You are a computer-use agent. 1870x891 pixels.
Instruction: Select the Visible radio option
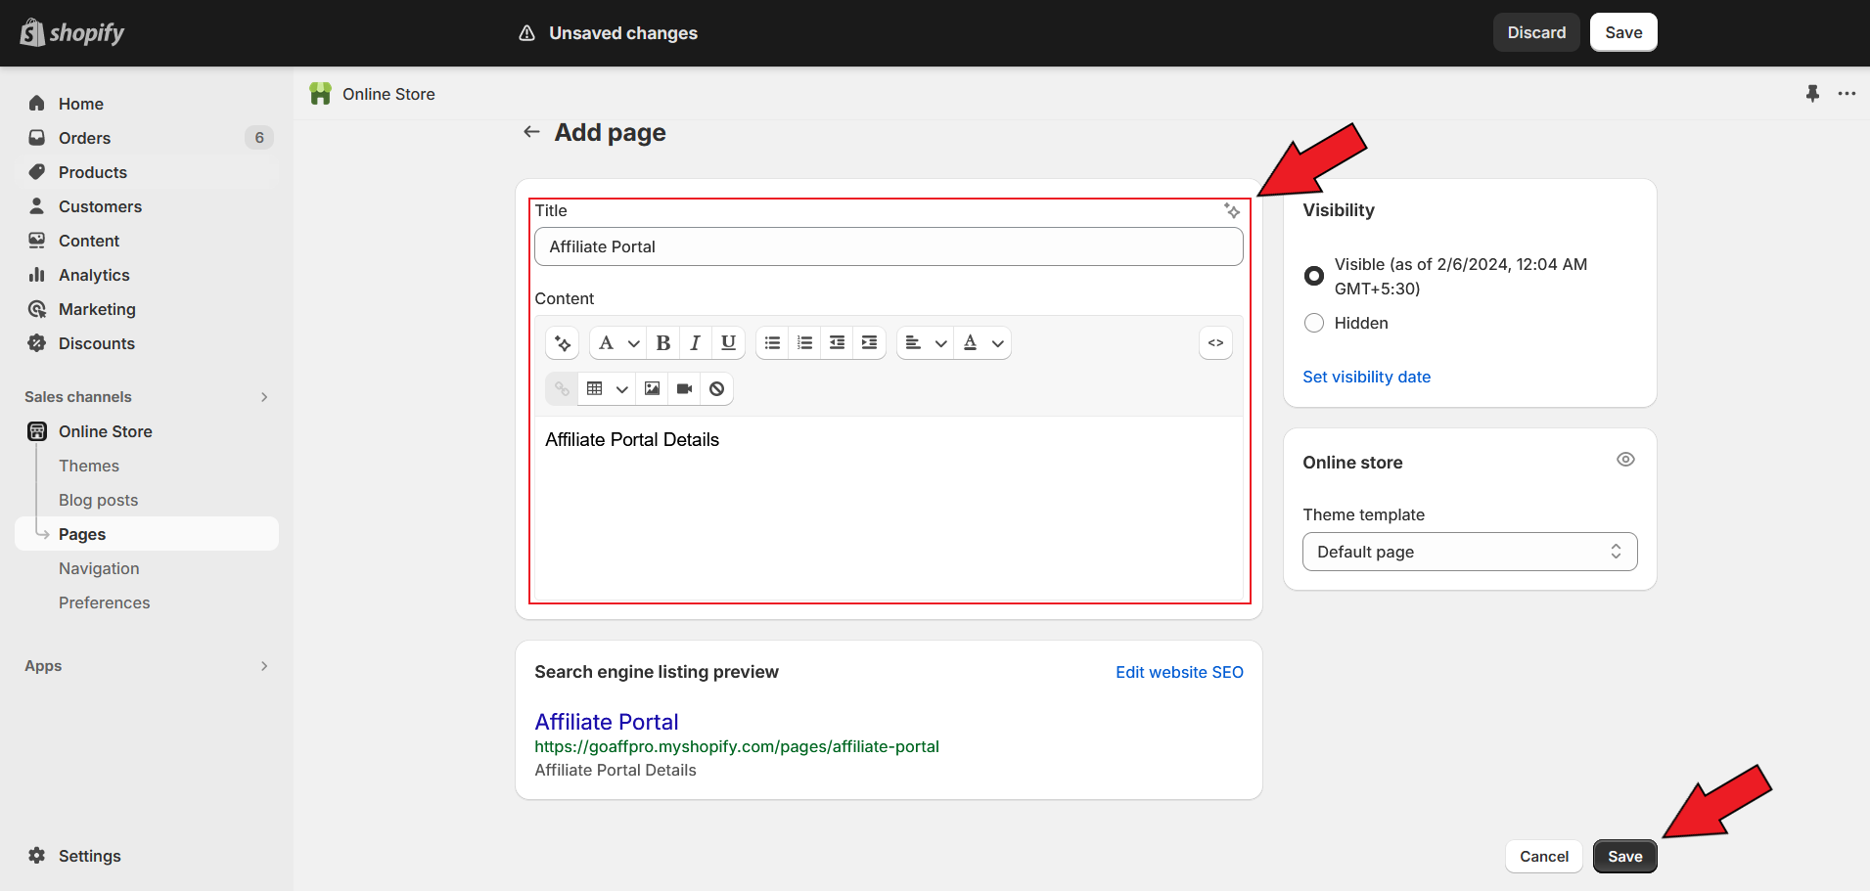tap(1314, 276)
